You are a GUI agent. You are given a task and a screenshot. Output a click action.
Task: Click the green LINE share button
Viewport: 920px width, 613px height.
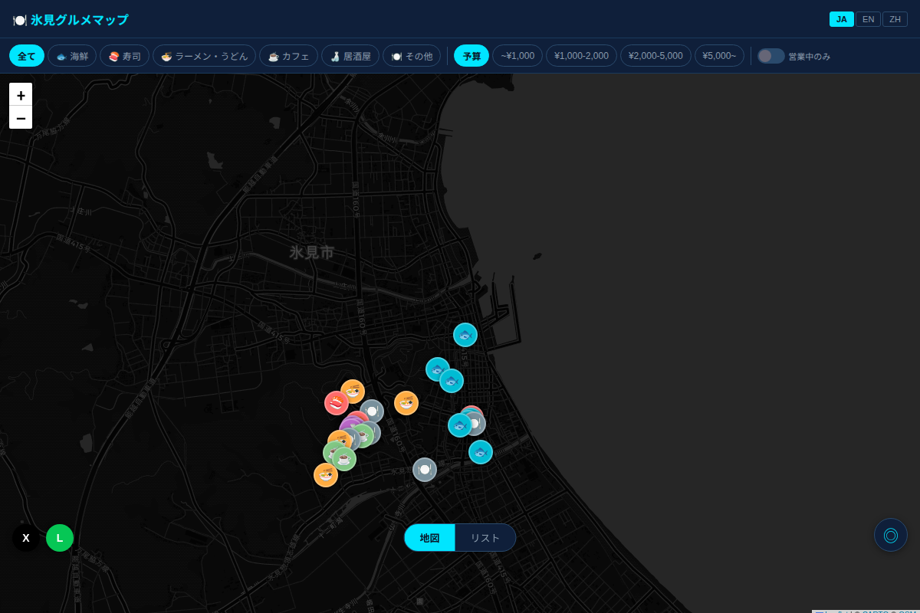60,538
